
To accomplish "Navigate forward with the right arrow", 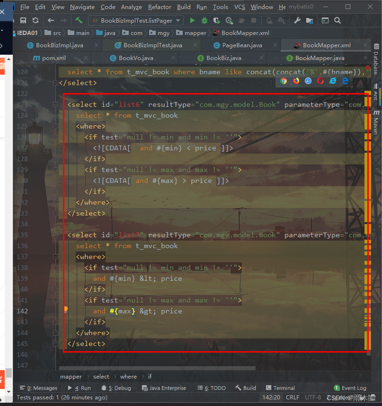I will click(63, 20).
